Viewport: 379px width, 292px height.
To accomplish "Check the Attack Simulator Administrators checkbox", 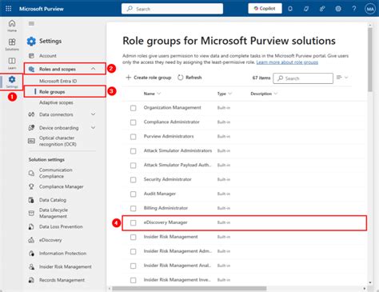I will (x=134, y=151).
